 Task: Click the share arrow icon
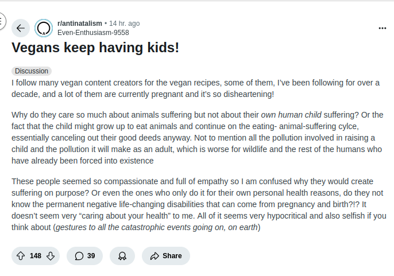[154, 256]
